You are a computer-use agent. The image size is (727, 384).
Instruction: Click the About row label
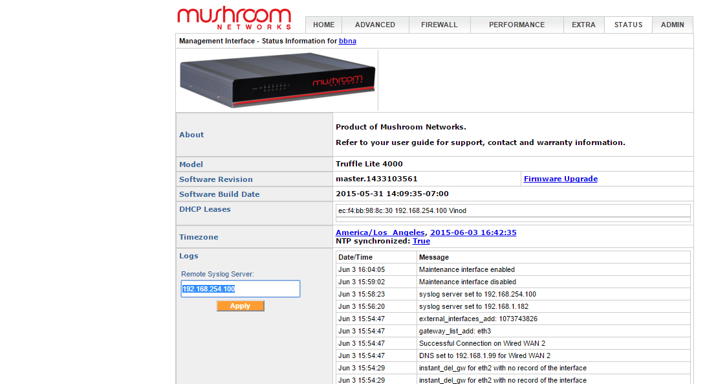point(191,135)
